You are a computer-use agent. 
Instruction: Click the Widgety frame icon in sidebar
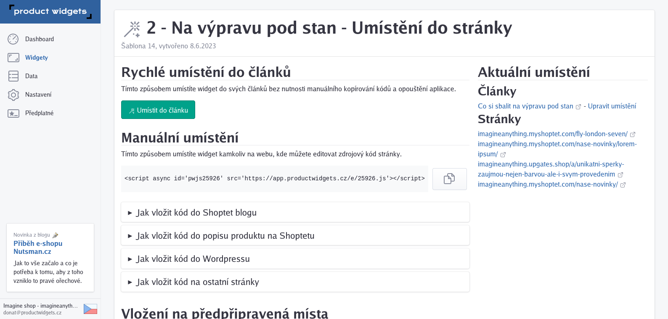(x=13, y=58)
